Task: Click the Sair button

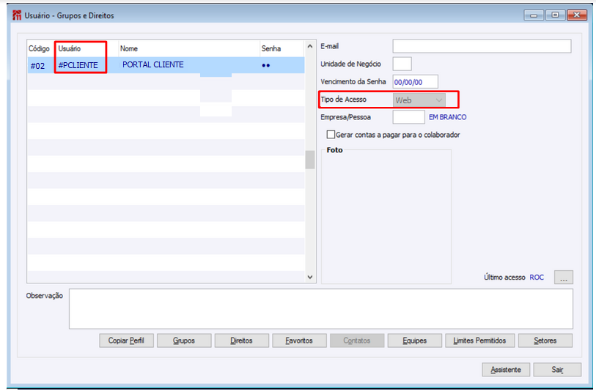Action: 557,369
